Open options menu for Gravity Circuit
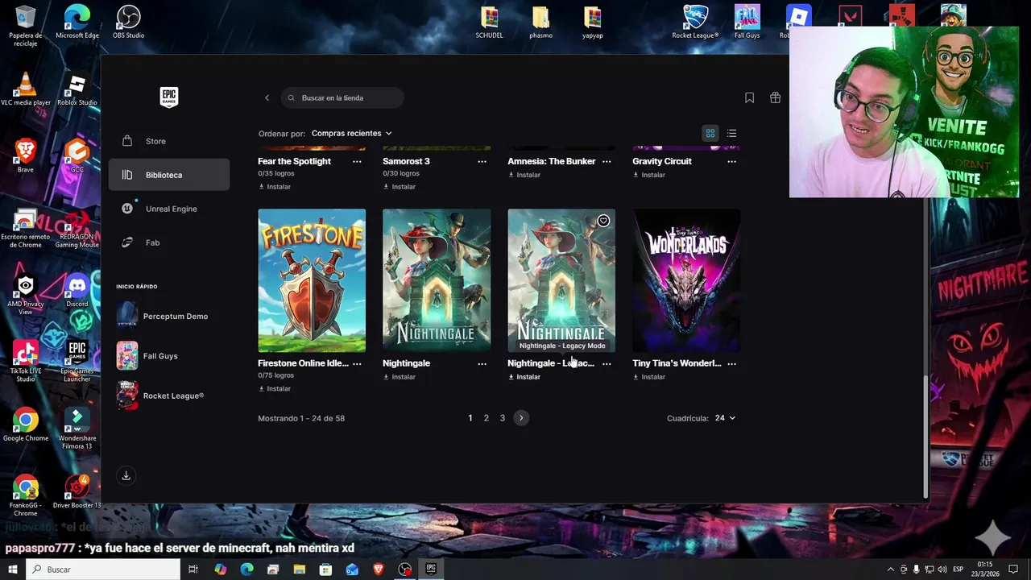 click(x=731, y=161)
